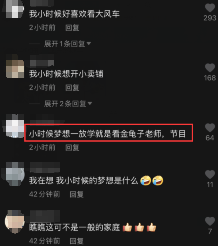Open avatar of 我在想 commenter
The image size is (218, 246).
pos(15,176)
